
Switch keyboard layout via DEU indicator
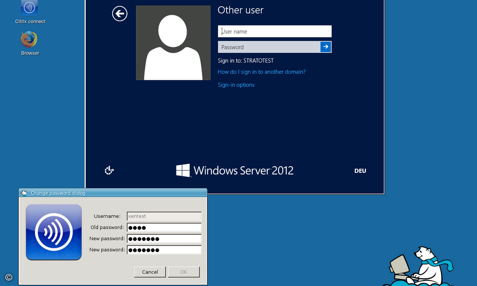tap(360, 171)
